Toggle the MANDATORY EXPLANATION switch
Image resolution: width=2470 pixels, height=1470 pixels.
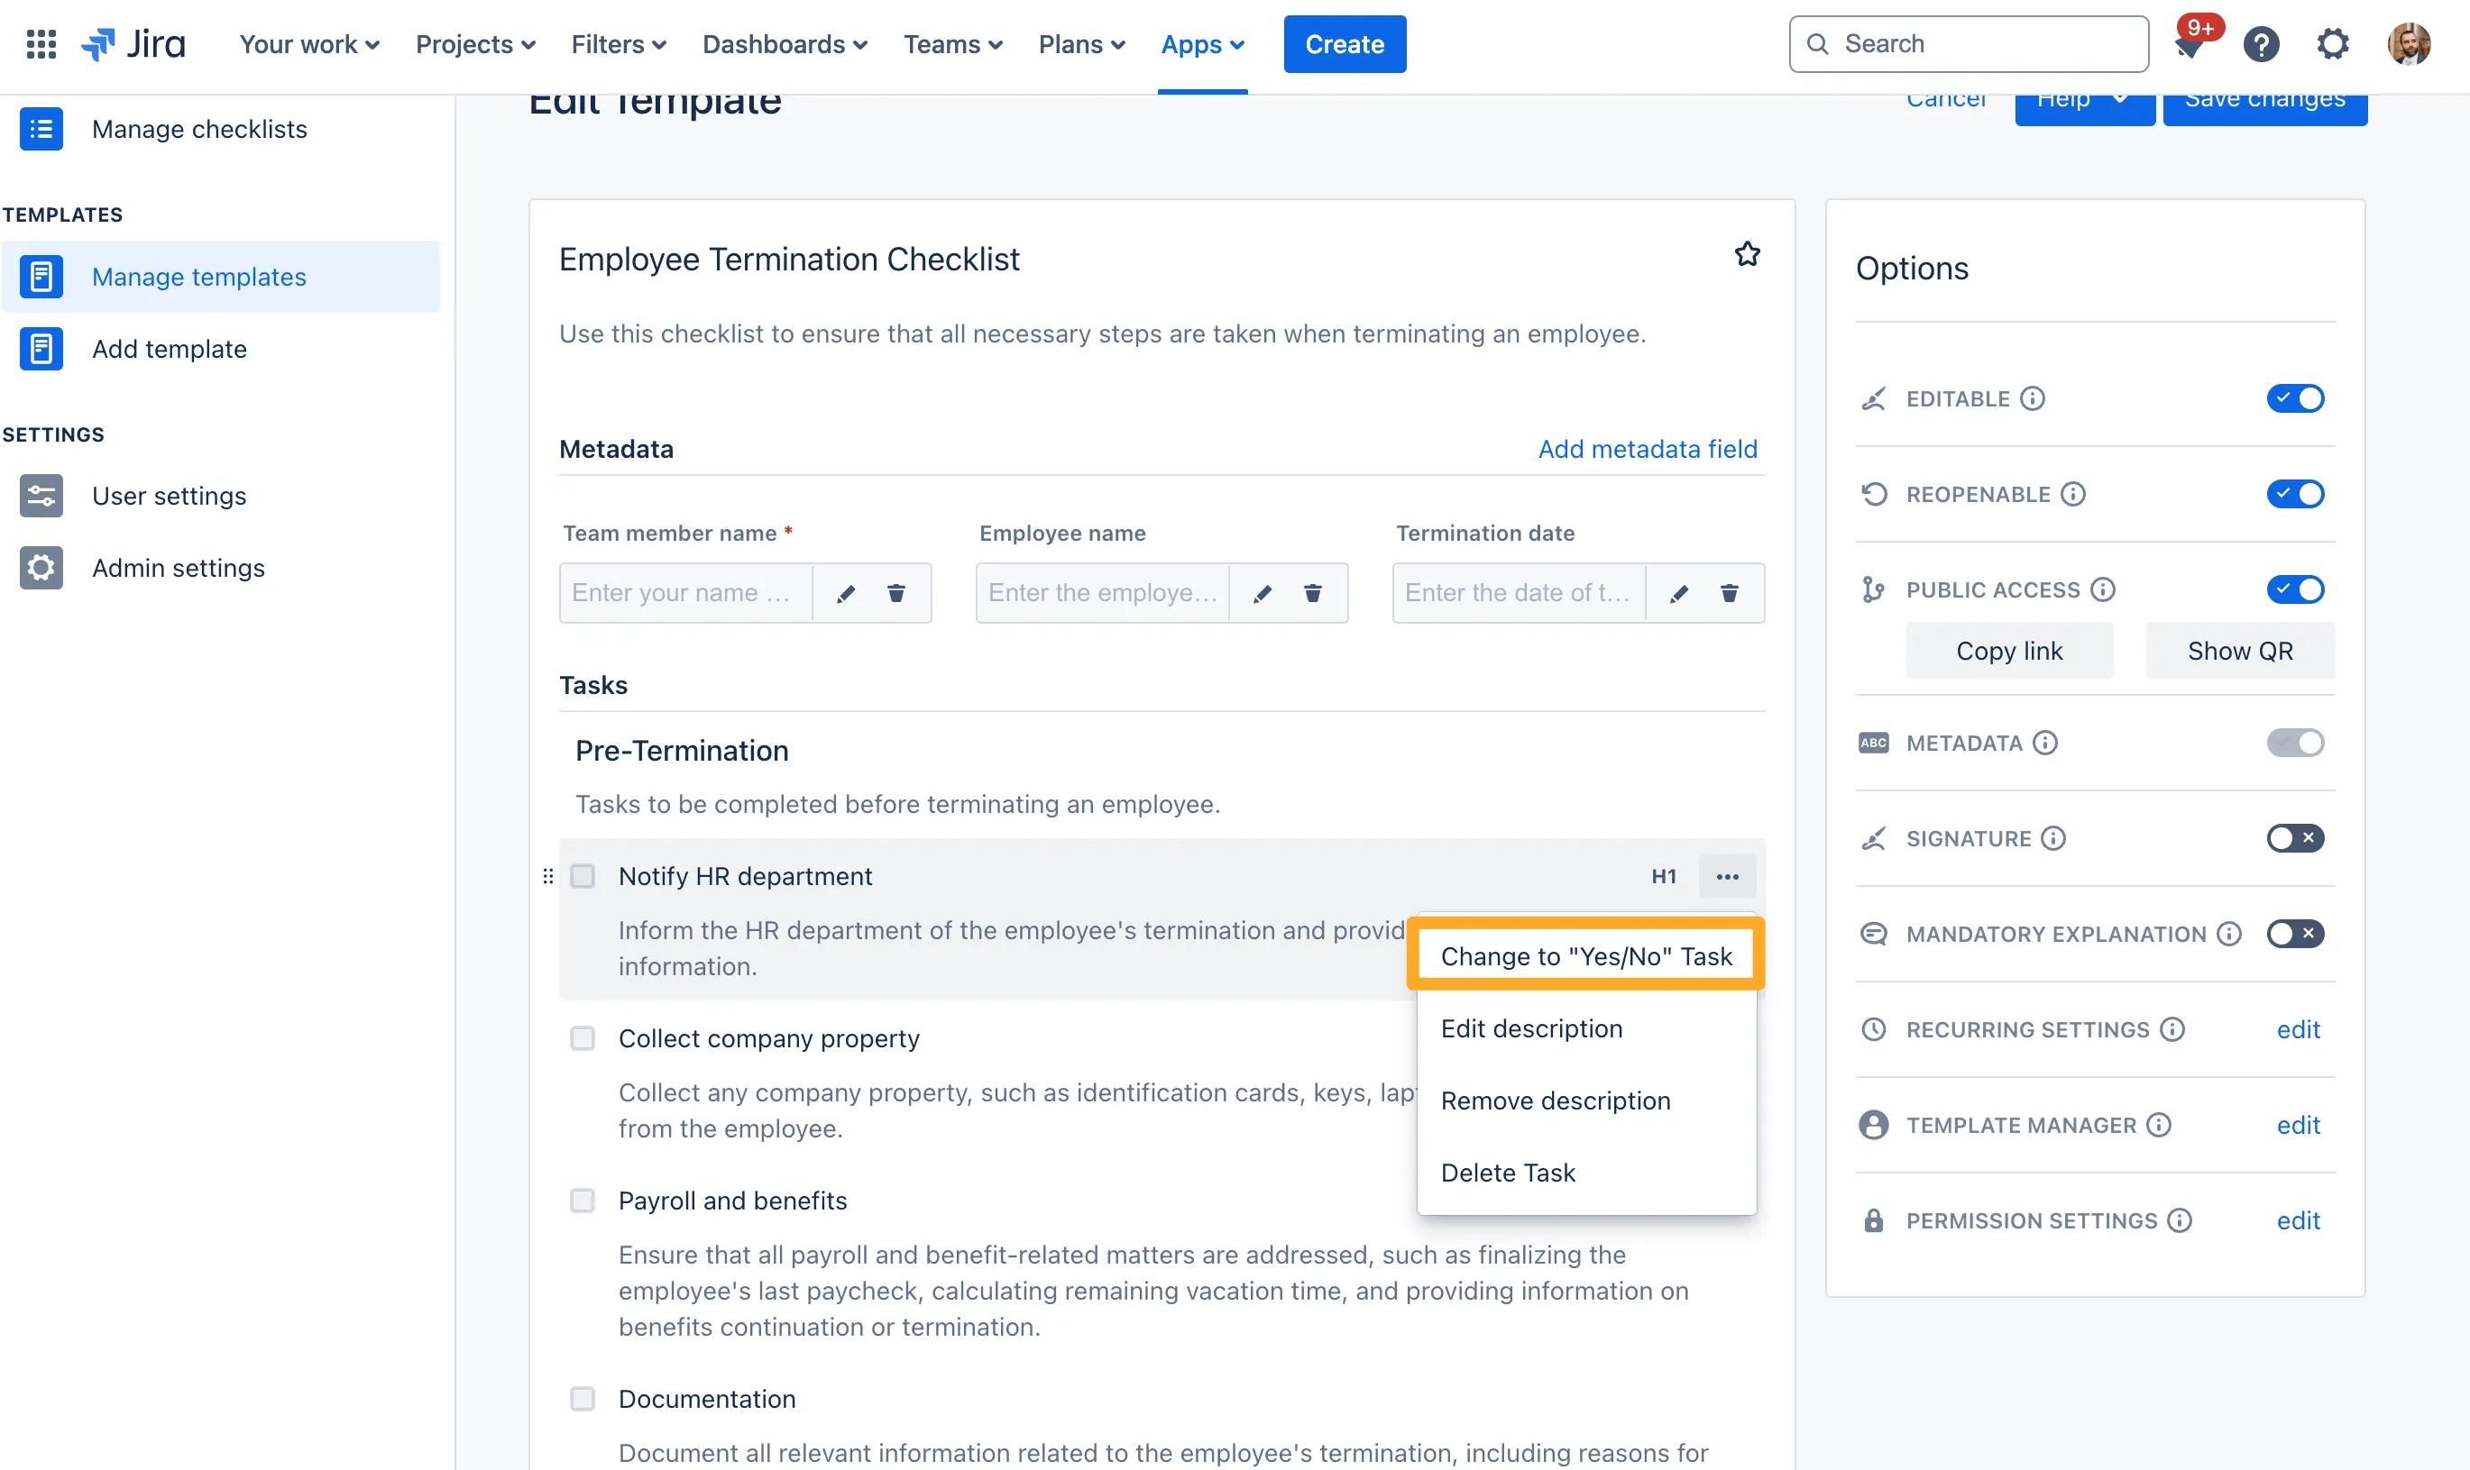pyautogui.click(x=2294, y=933)
